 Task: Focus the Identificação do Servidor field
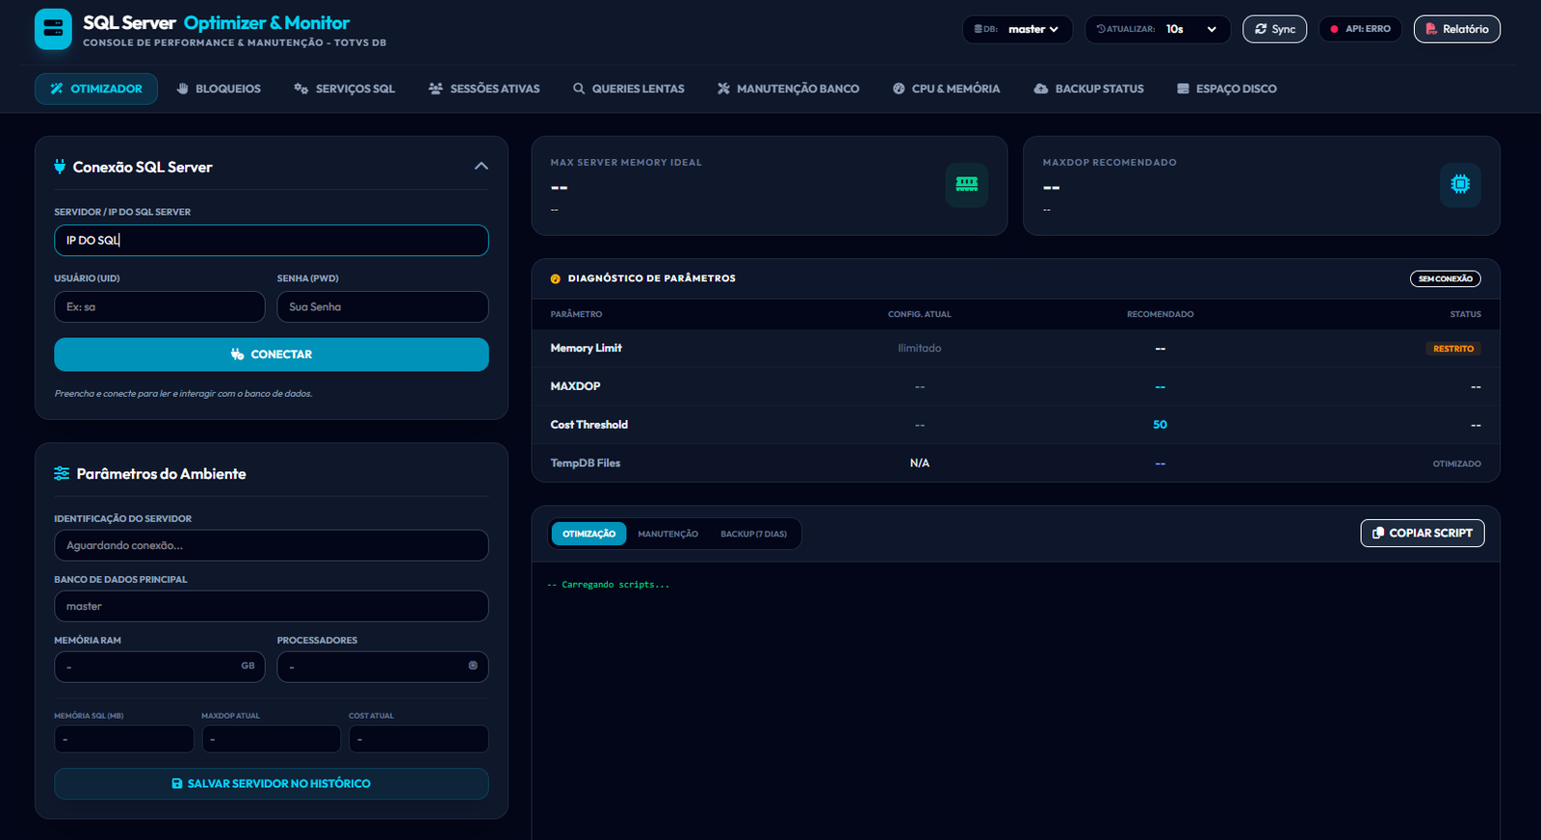pos(272,545)
